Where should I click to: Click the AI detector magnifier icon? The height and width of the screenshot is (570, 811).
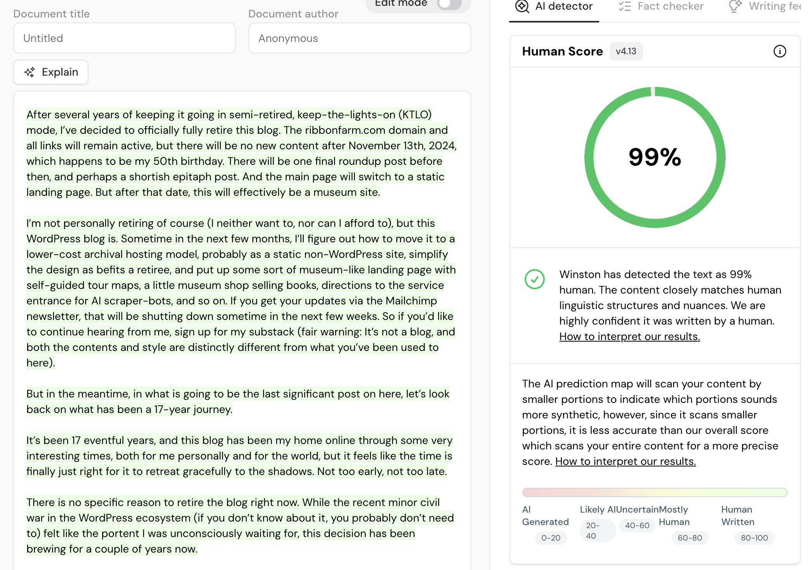[x=522, y=6]
